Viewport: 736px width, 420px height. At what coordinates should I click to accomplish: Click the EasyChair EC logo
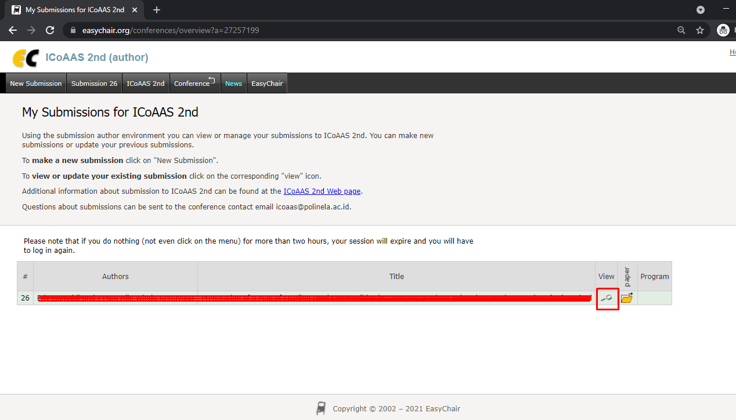[x=26, y=58]
